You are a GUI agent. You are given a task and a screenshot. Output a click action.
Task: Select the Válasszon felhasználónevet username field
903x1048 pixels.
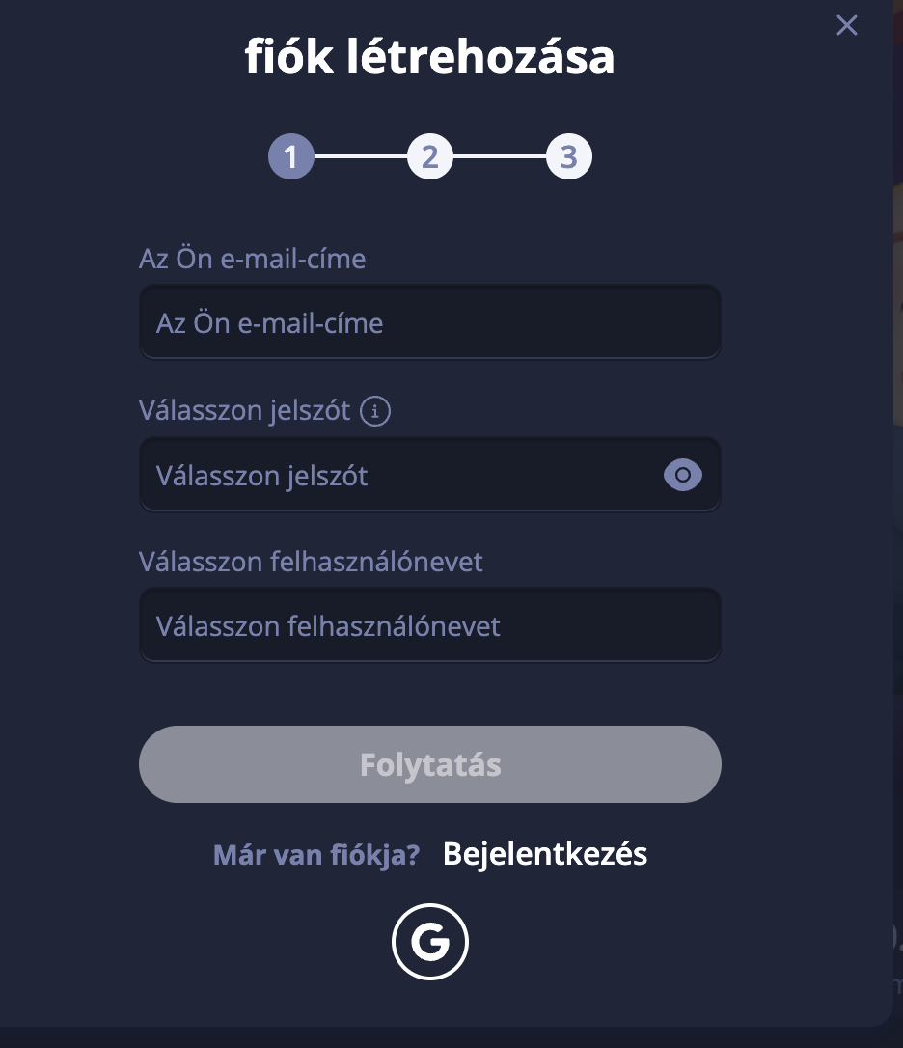tap(429, 626)
